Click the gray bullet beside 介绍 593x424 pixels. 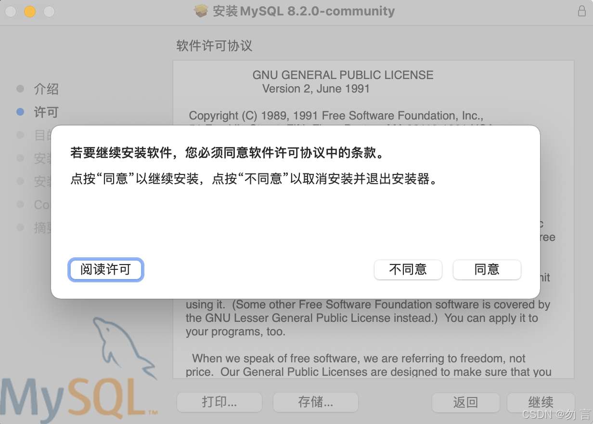20,89
